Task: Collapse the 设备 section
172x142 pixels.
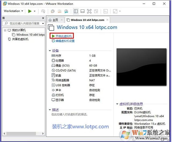Action: (x=50, y=51)
